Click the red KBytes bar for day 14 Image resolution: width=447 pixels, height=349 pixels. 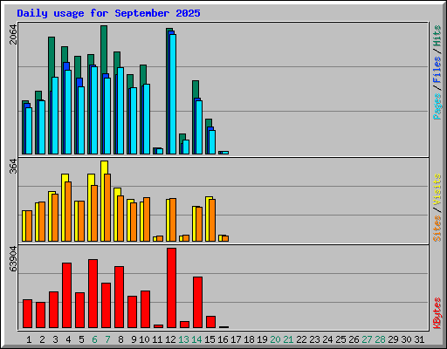[197, 303]
